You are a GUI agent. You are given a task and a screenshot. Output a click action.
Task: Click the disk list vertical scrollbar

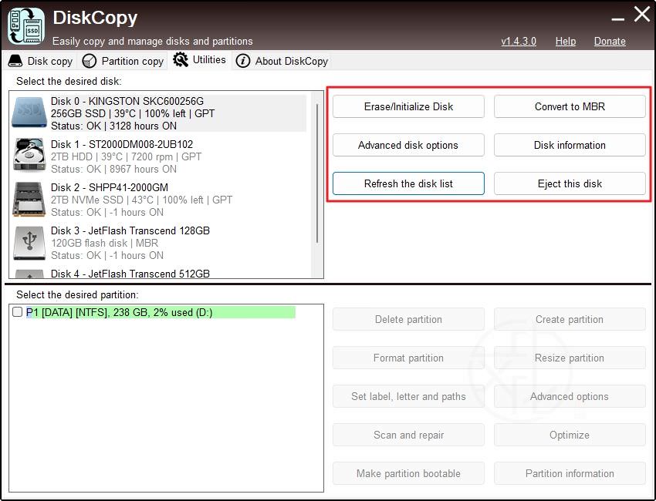pos(316,170)
